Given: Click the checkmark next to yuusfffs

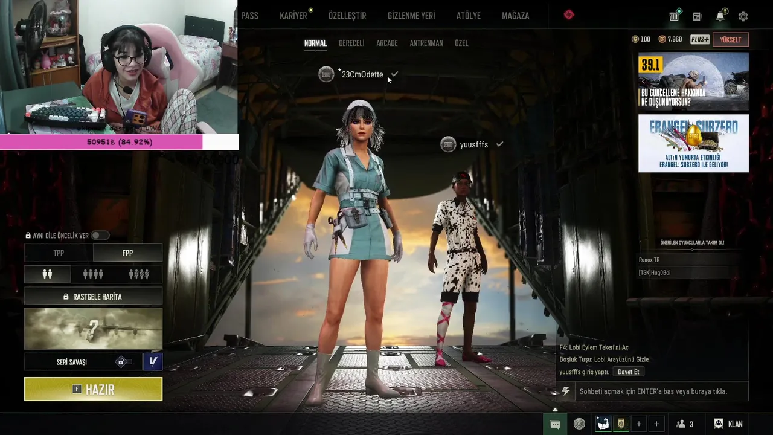Looking at the screenshot, I should [499, 144].
